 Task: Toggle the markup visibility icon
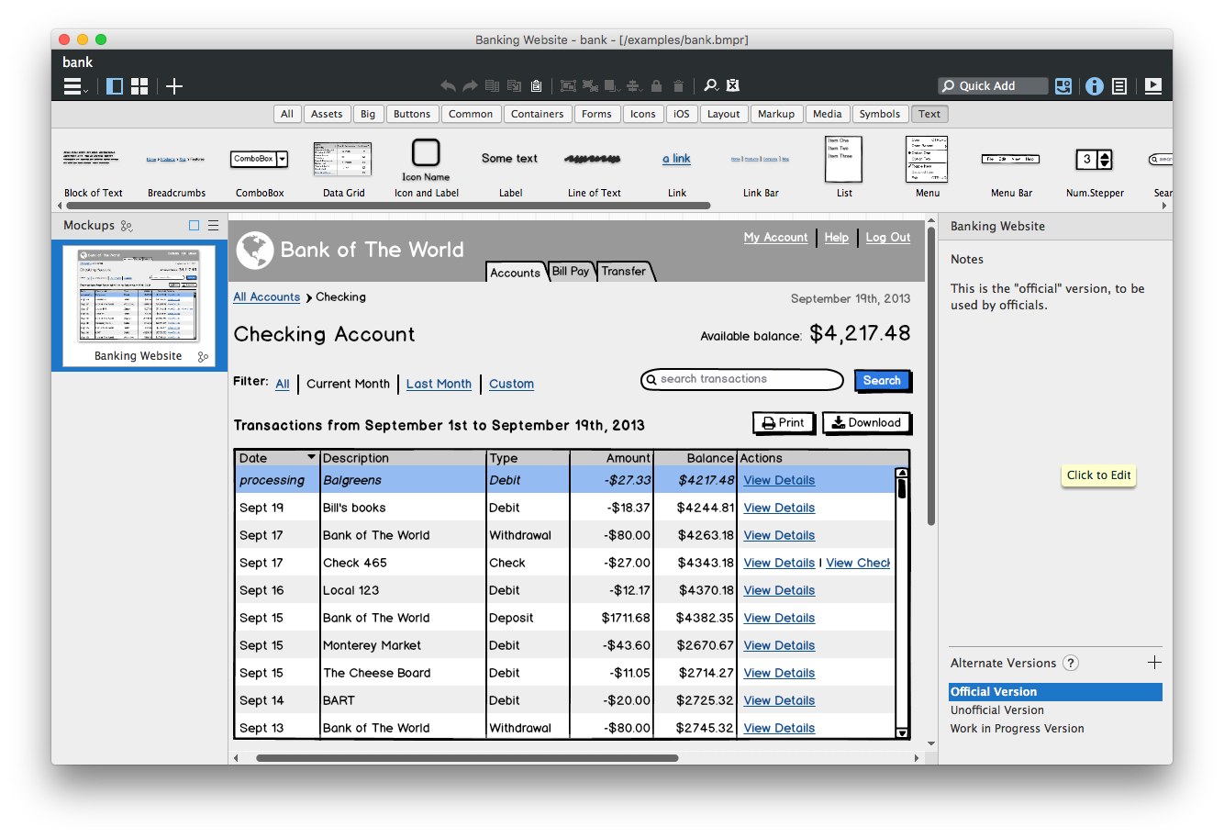coord(732,86)
